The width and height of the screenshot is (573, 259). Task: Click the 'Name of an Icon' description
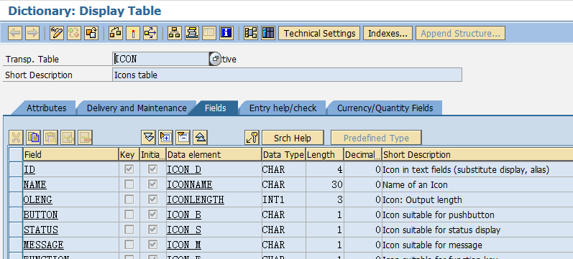coord(415,184)
